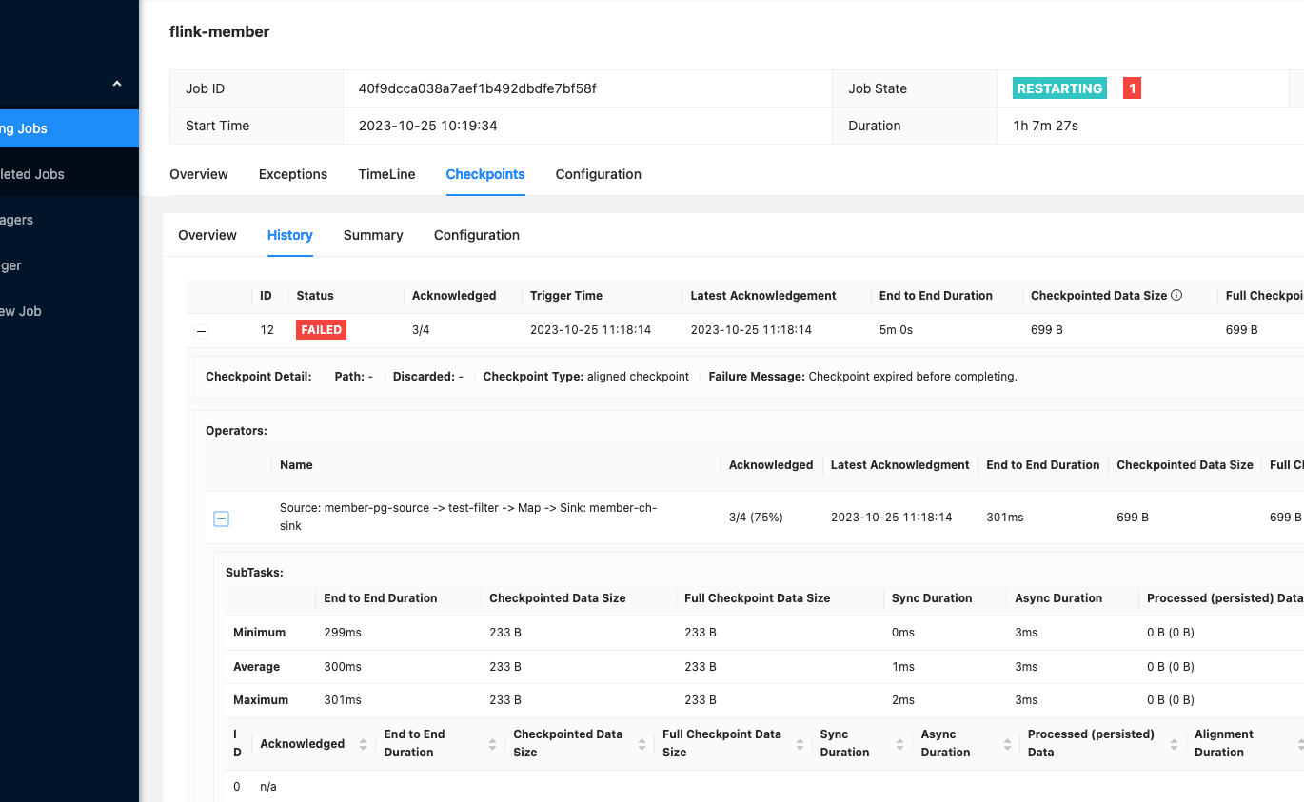The image size is (1304, 802).
Task: Sort subtasks by End to End Duration
Action: (x=492, y=744)
